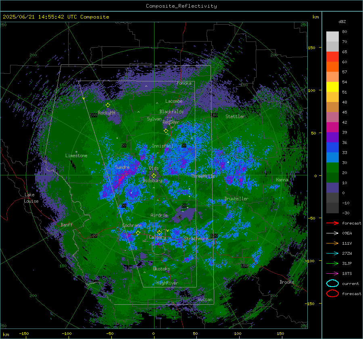Image resolution: width=363 pixels, height=339 pixels.
Task: Click the Okotoks town label
Action: click(161, 269)
